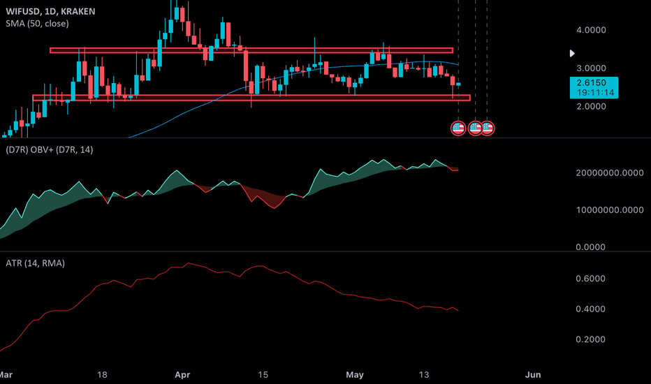Click the middle US economic event flag
This screenshot has height=384, width=651.
click(x=475, y=128)
